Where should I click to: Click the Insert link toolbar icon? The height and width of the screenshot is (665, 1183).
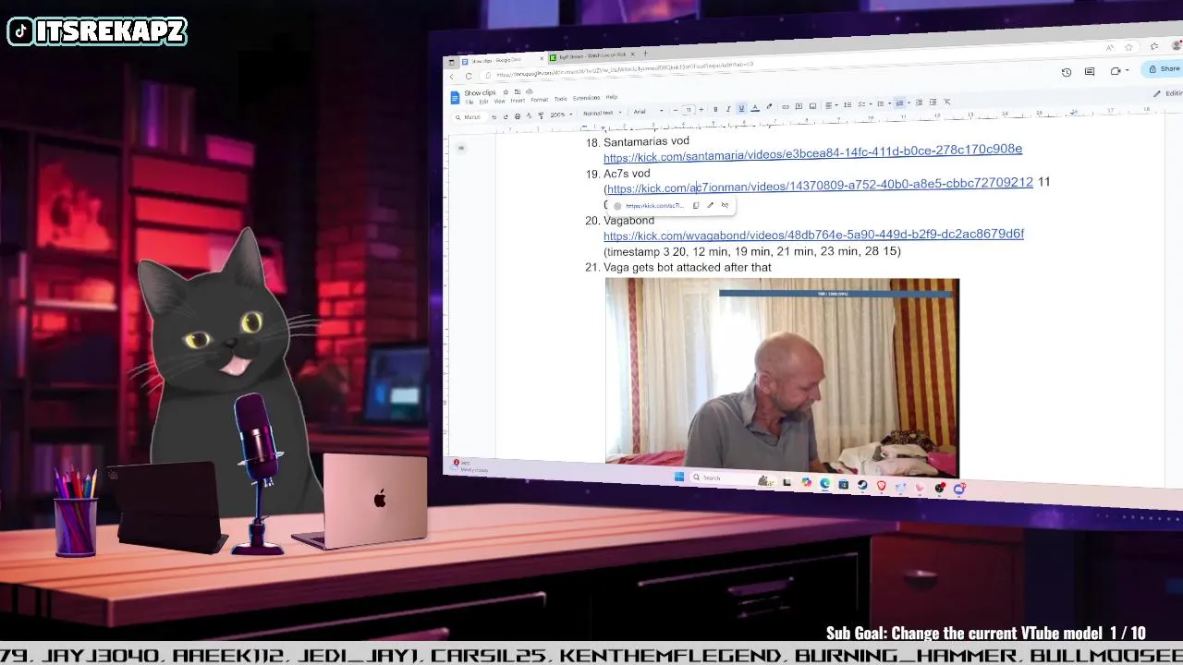tap(786, 107)
